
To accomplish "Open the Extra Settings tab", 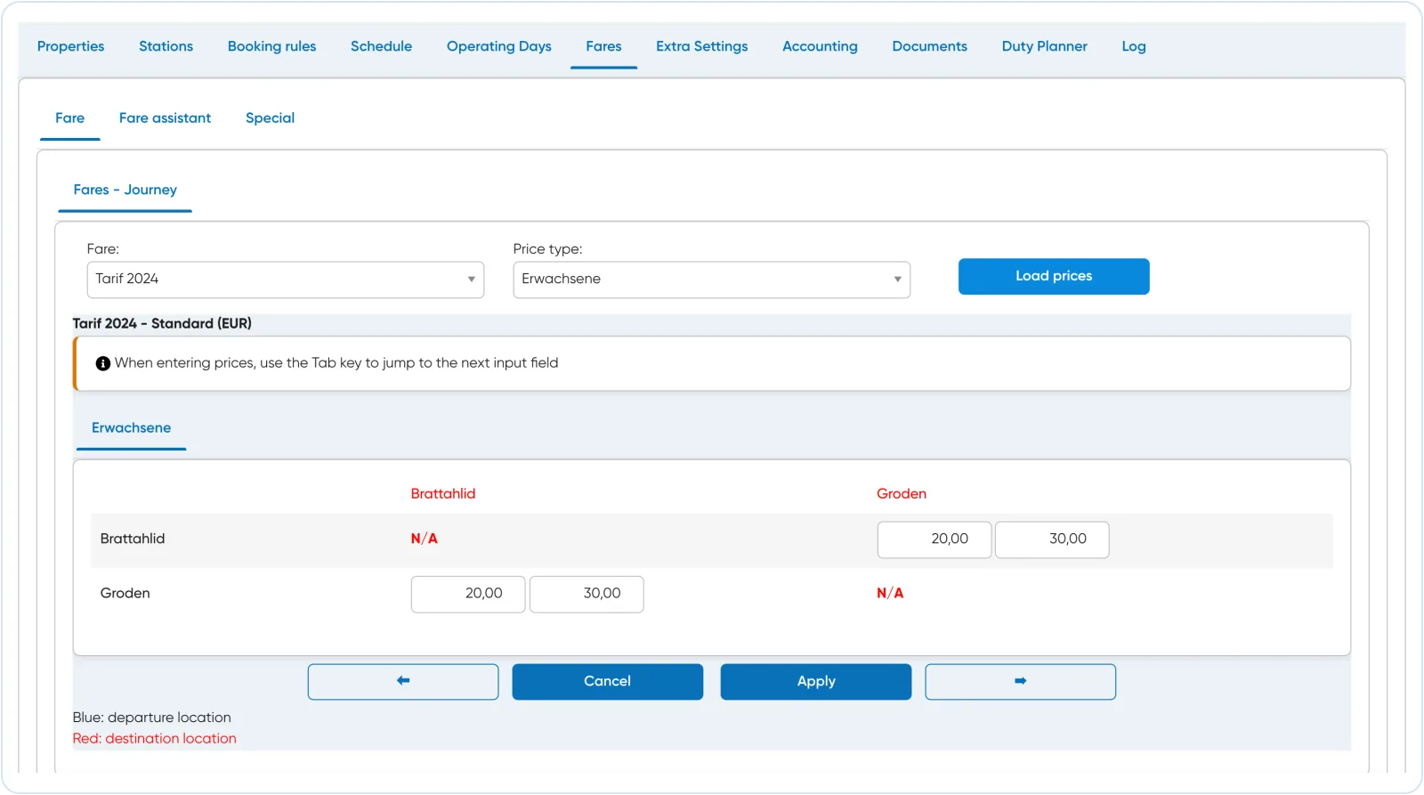I will click(702, 46).
